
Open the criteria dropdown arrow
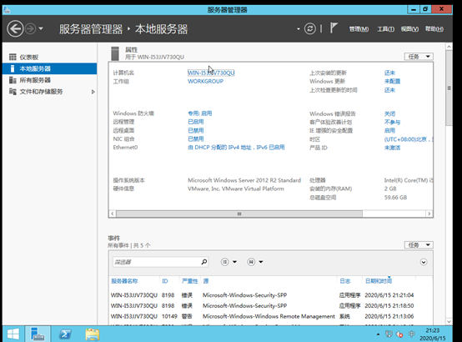[x=234, y=262]
